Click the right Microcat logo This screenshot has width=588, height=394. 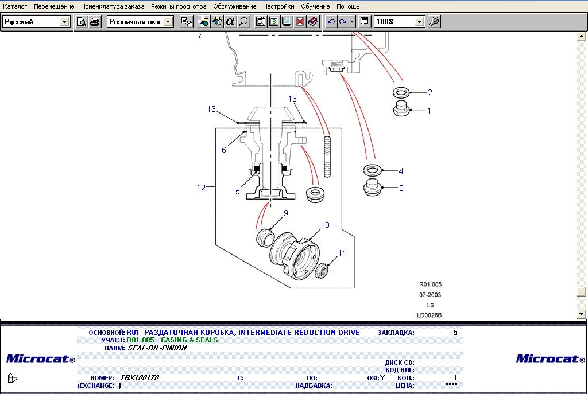[550, 359]
